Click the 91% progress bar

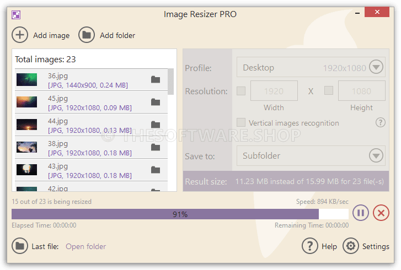(180, 214)
